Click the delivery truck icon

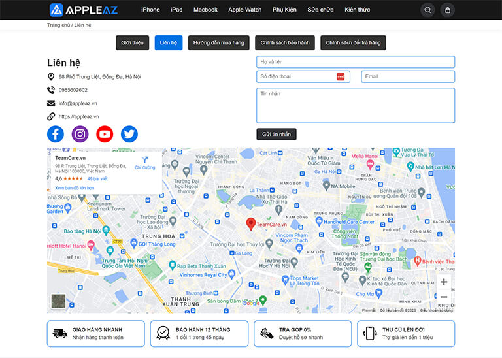point(60,333)
